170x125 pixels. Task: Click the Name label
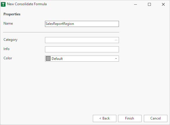(x=8, y=23)
